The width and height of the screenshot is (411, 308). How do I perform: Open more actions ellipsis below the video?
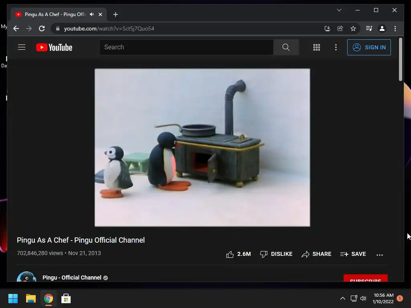click(x=380, y=255)
